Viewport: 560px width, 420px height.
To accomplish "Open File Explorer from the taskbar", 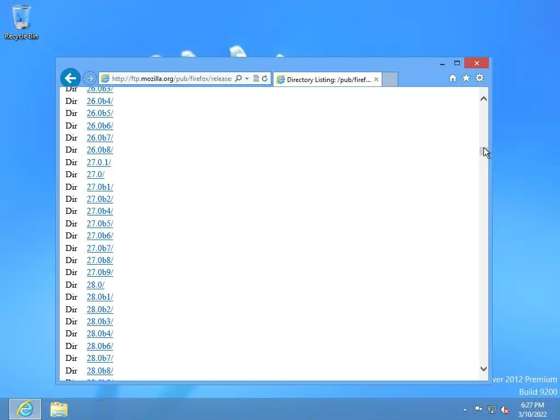I will (59, 409).
